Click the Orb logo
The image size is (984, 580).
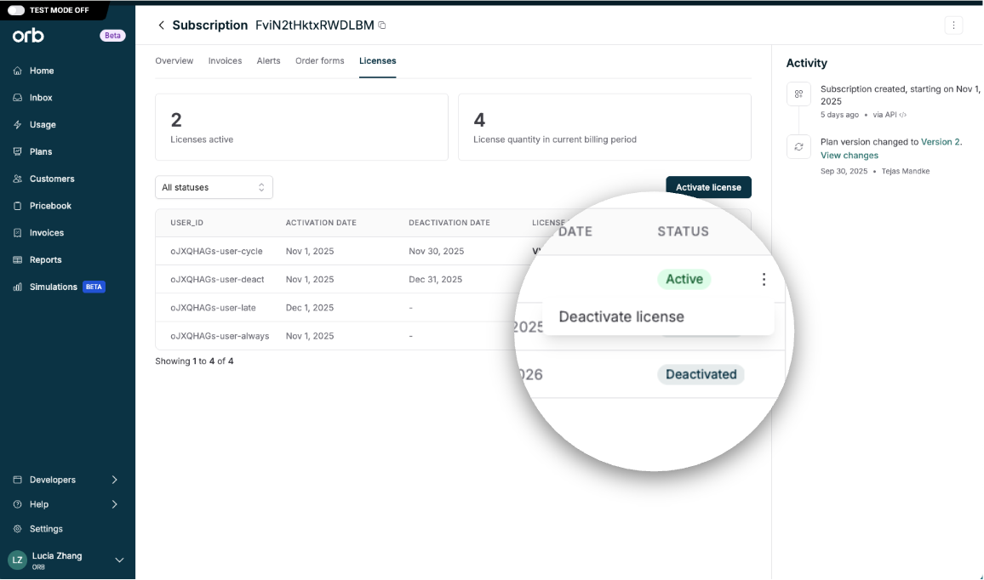pyautogui.click(x=28, y=36)
